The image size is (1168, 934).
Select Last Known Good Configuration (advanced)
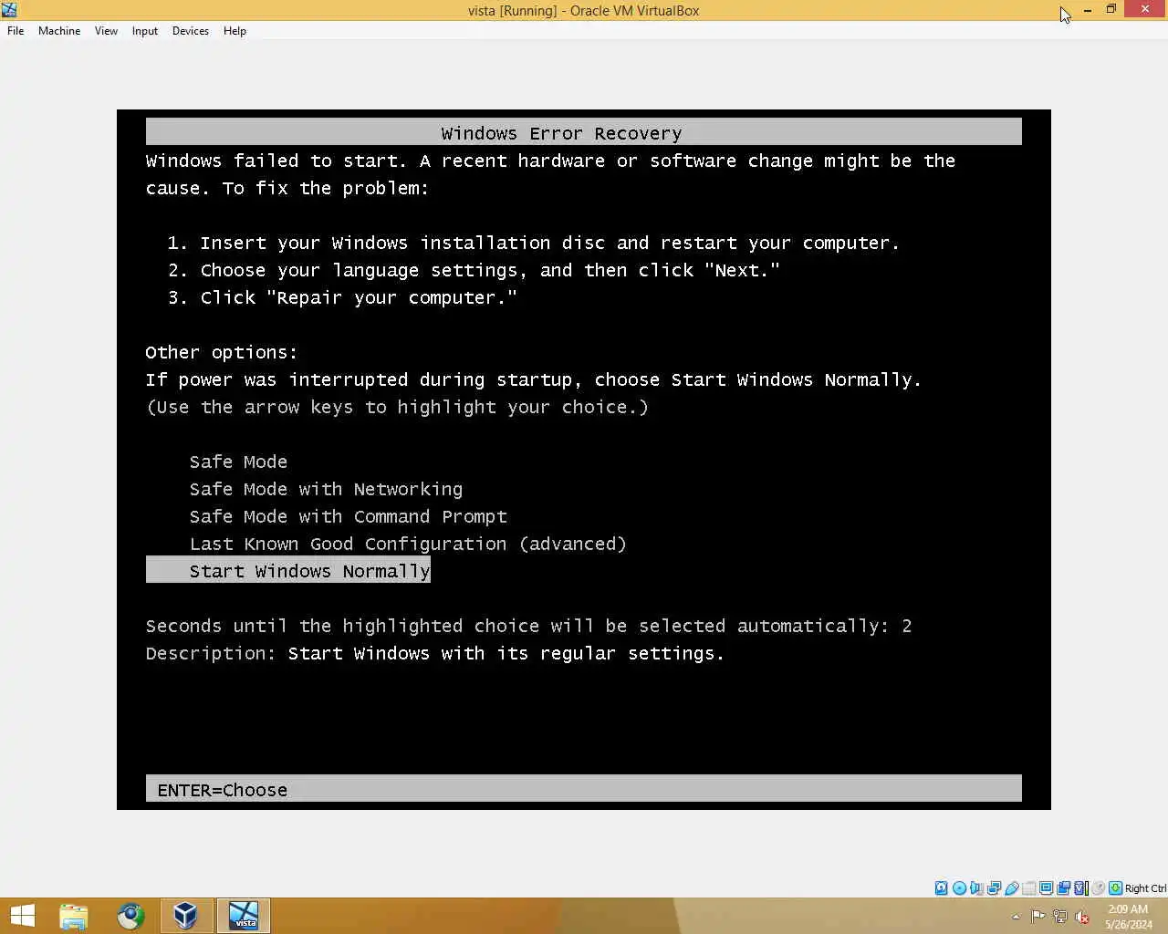click(408, 545)
